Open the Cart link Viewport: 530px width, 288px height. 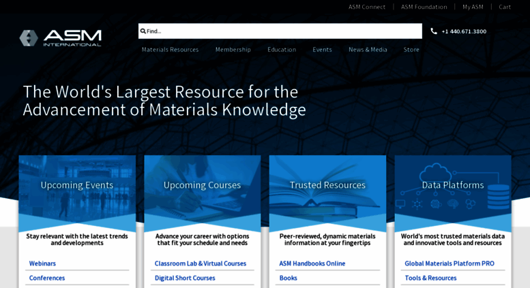tap(505, 7)
